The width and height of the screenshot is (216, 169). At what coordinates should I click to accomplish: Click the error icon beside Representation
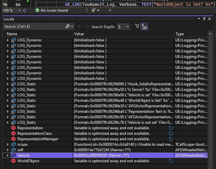13,128
